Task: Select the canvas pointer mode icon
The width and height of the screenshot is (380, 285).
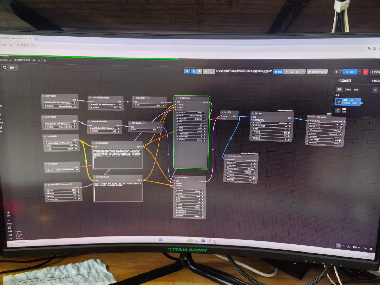Action: (338, 245)
